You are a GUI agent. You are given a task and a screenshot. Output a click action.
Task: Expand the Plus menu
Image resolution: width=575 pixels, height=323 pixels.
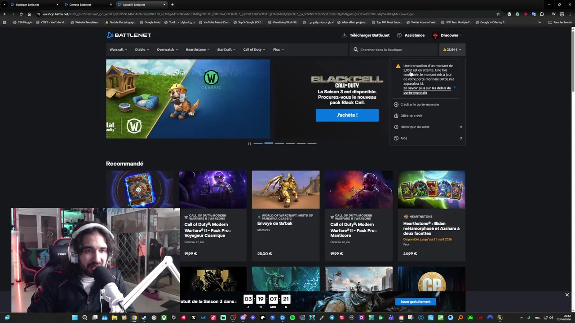[278, 49]
